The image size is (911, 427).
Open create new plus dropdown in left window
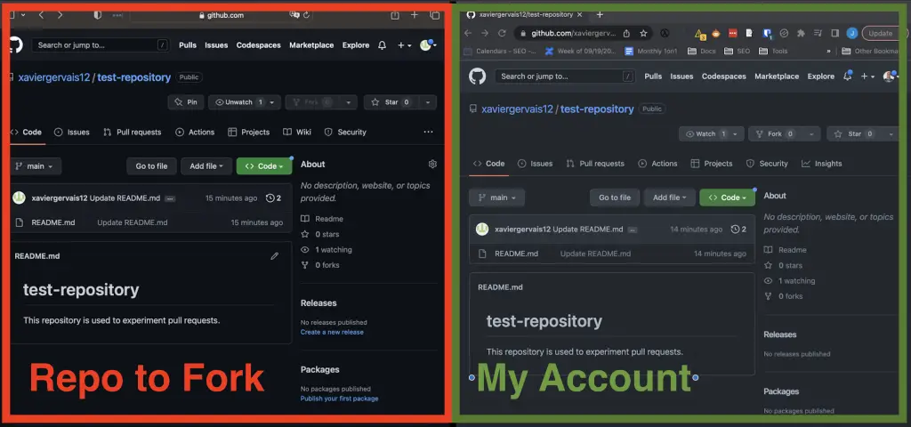[405, 45]
